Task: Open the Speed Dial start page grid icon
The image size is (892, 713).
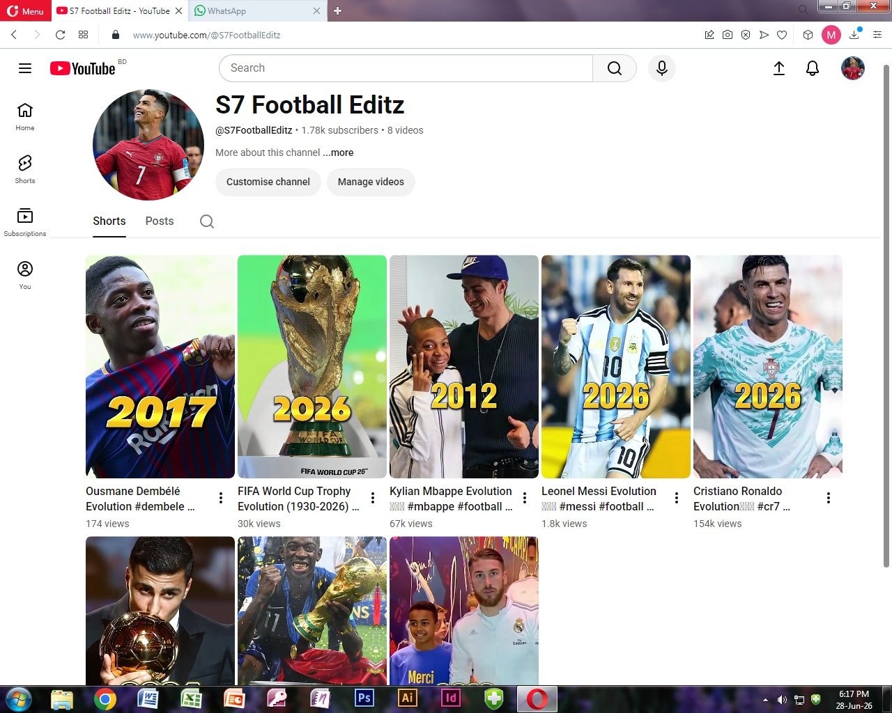Action: 84,35
